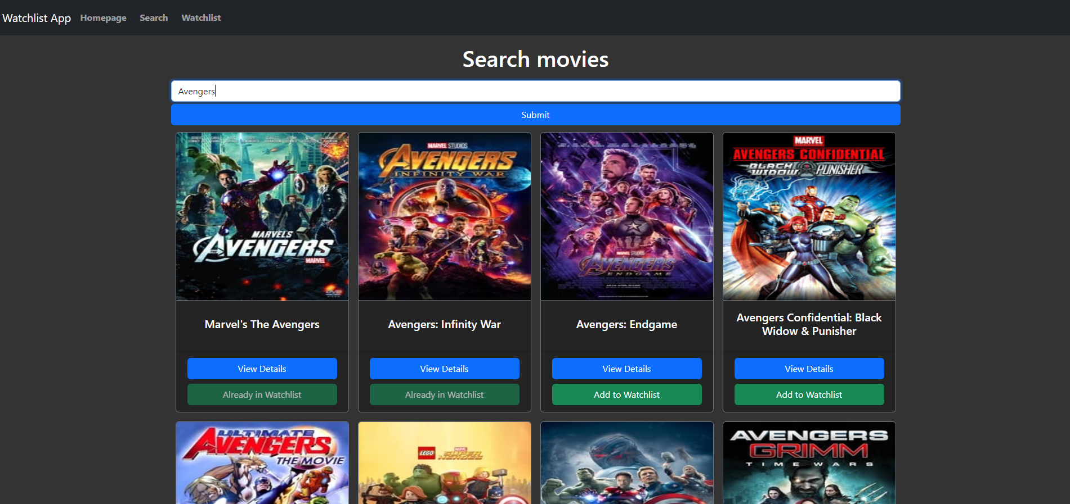Open the Search nav item

[x=154, y=18]
